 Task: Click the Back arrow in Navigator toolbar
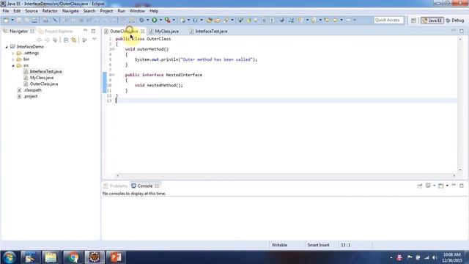39,40
